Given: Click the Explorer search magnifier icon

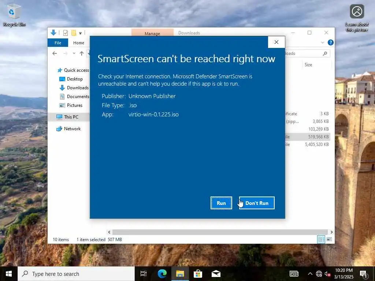Looking at the screenshot, I should (325, 53).
